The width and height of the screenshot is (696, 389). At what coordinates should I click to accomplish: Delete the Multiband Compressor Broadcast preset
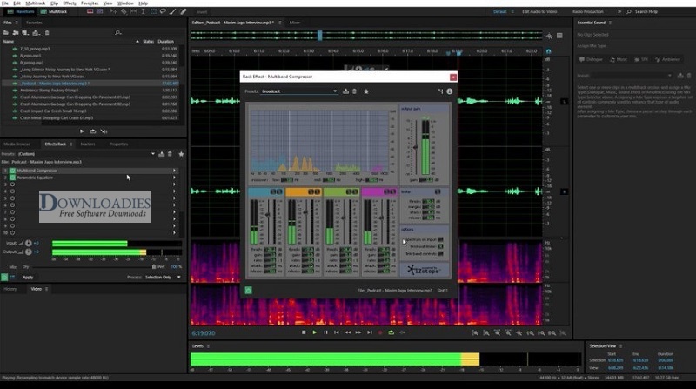click(x=354, y=91)
